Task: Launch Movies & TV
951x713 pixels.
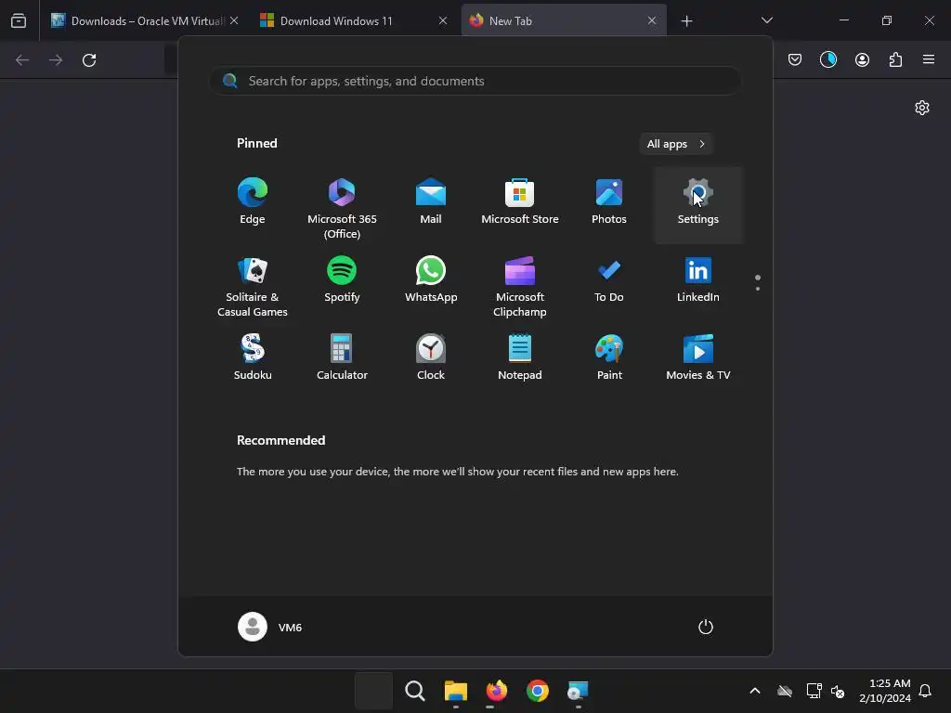Action: (x=698, y=359)
